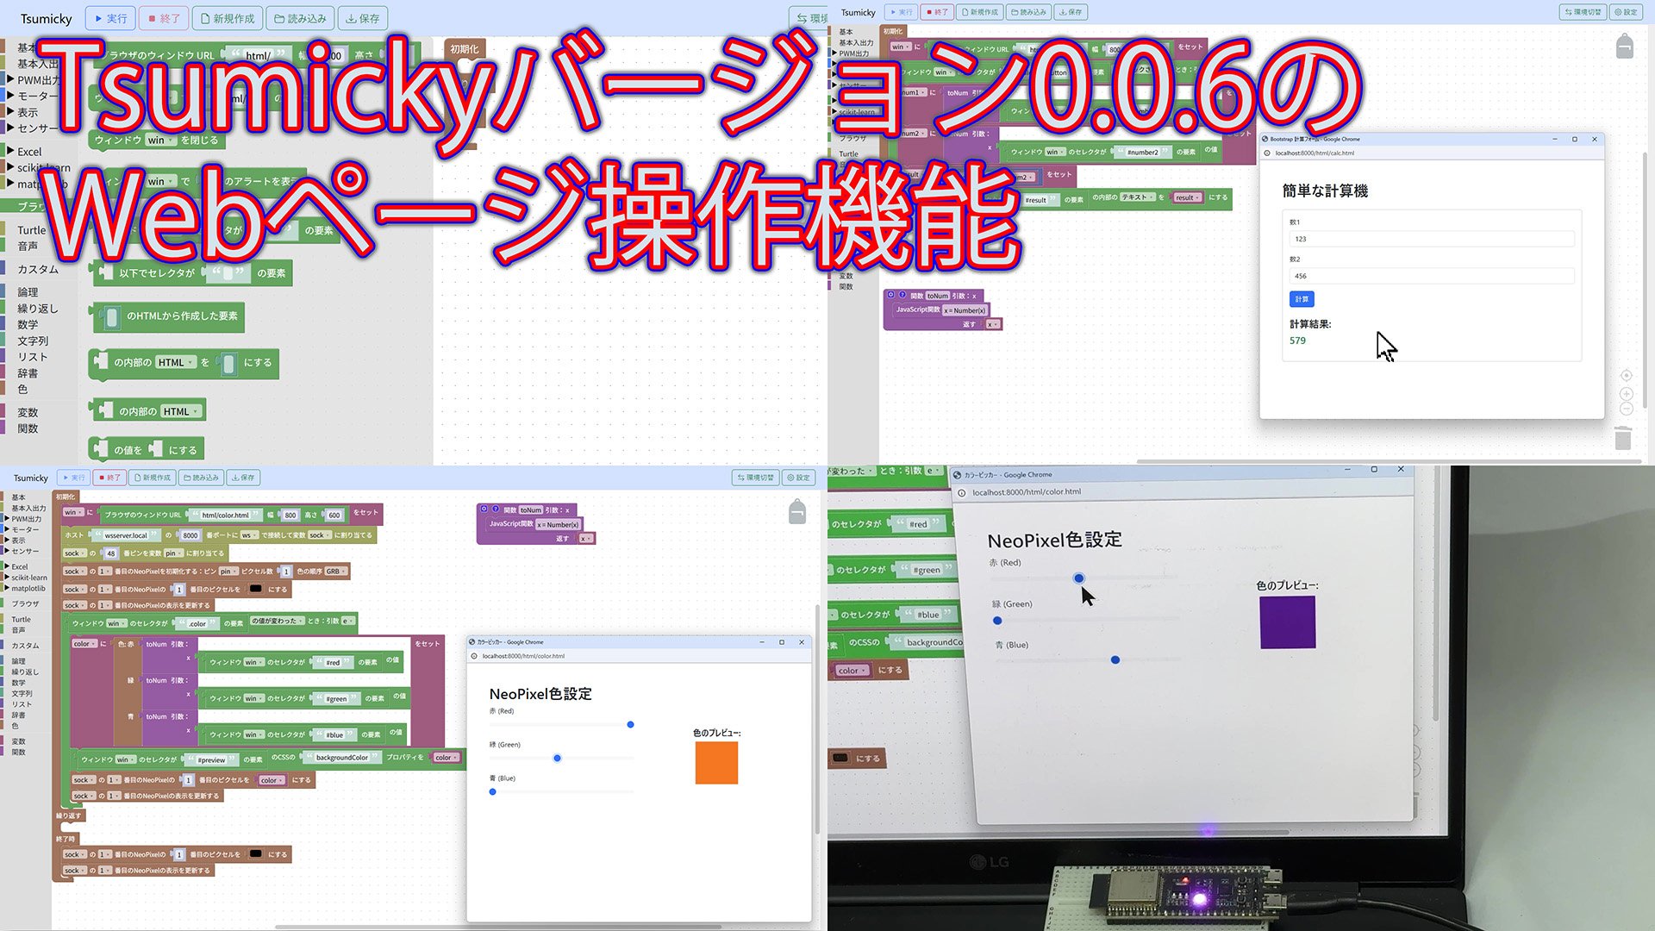Open the win dropdown in the ウィンドウ を閉じる block
Screen dimensions: 1655x931
(160, 140)
